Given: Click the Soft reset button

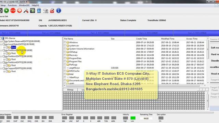Looking at the screenshot, I should (x=215, y=48).
